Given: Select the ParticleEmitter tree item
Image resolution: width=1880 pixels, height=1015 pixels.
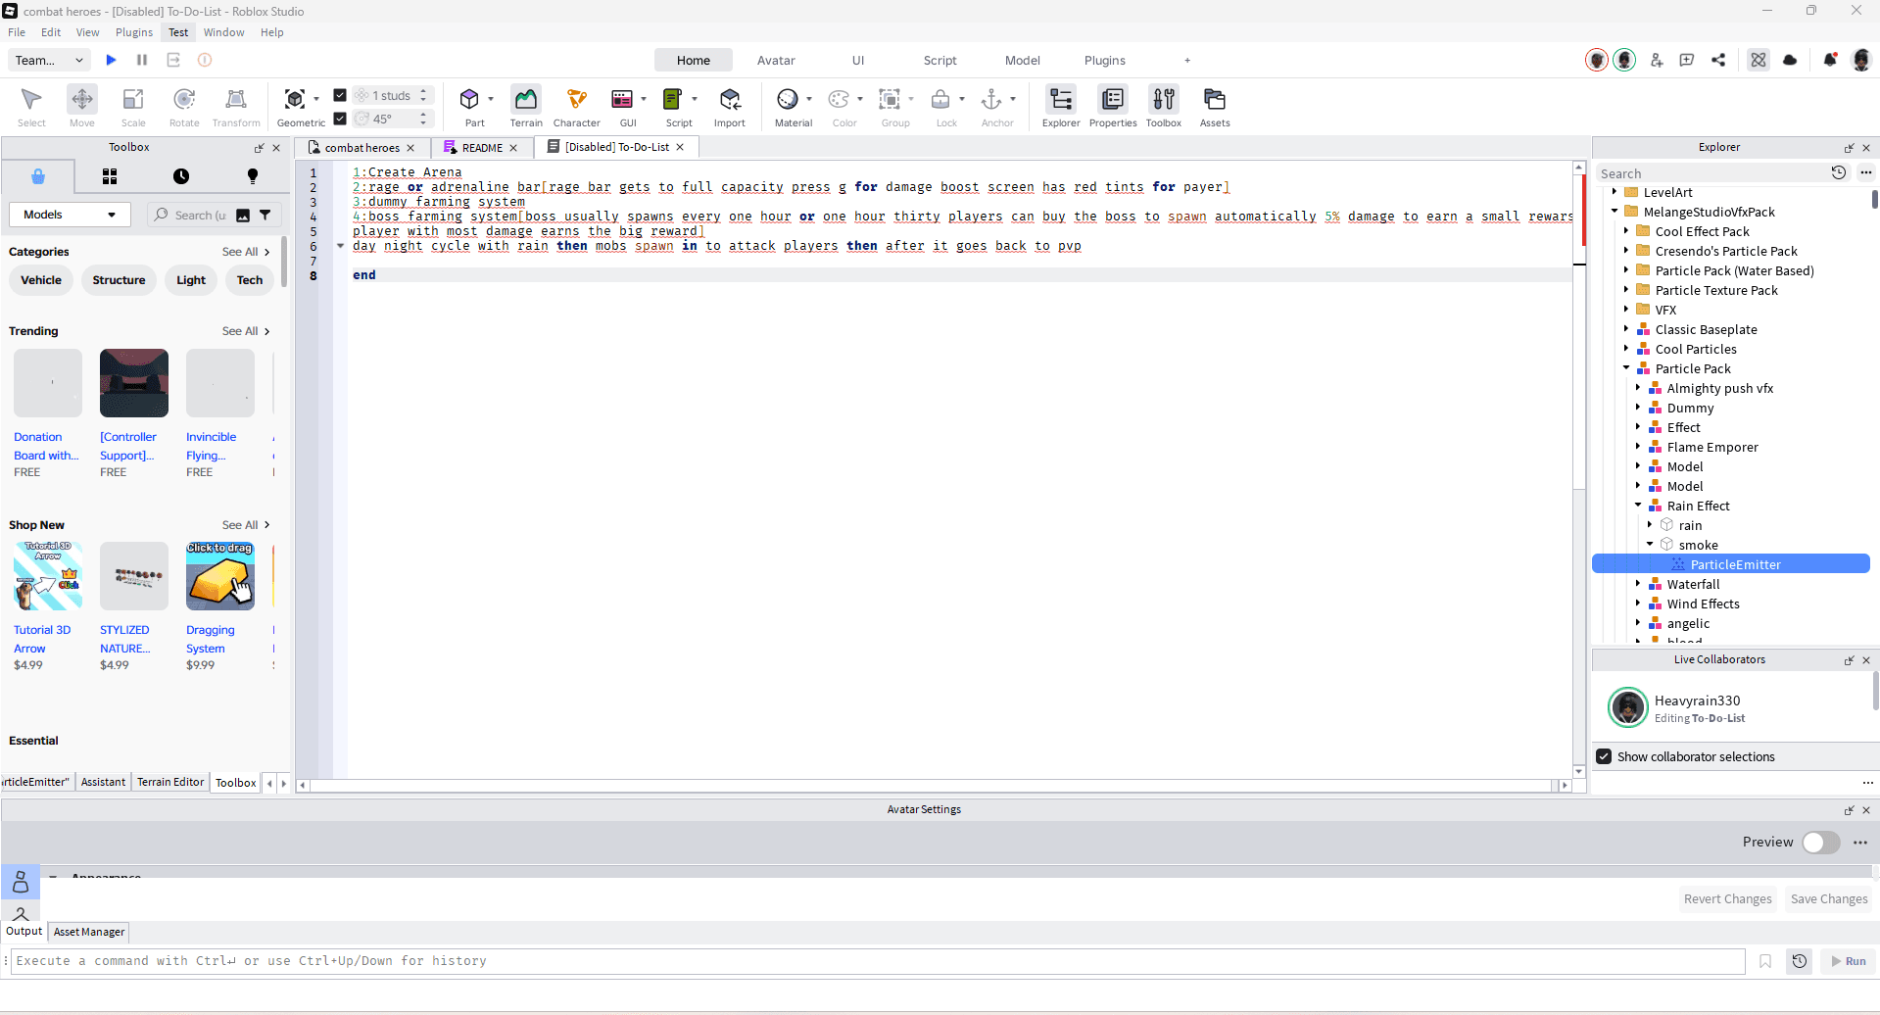Looking at the screenshot, I should 1731,564.
